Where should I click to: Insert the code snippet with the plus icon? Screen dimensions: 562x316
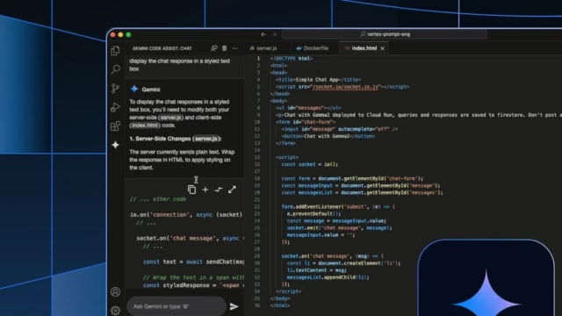coord(205,190)
